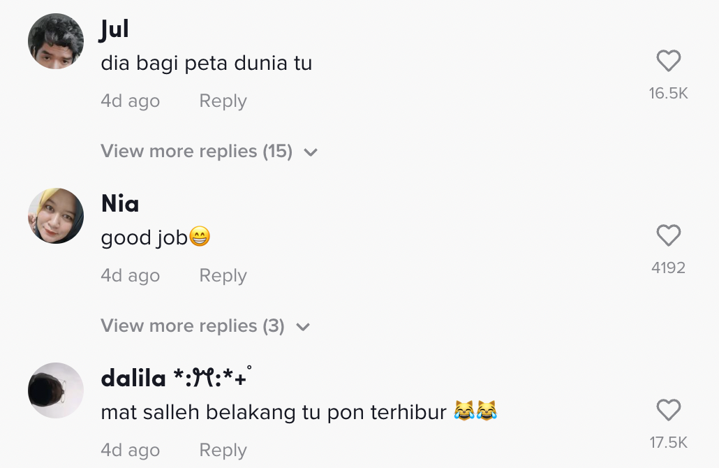Like Nia's good job comment
This screenshot has height=468, width=719.
[668, 236]
